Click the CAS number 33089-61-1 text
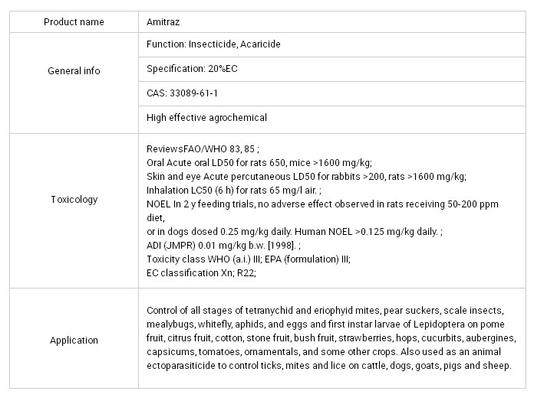The width and height of the screenshot is (537, 401). tap(186, 93)
